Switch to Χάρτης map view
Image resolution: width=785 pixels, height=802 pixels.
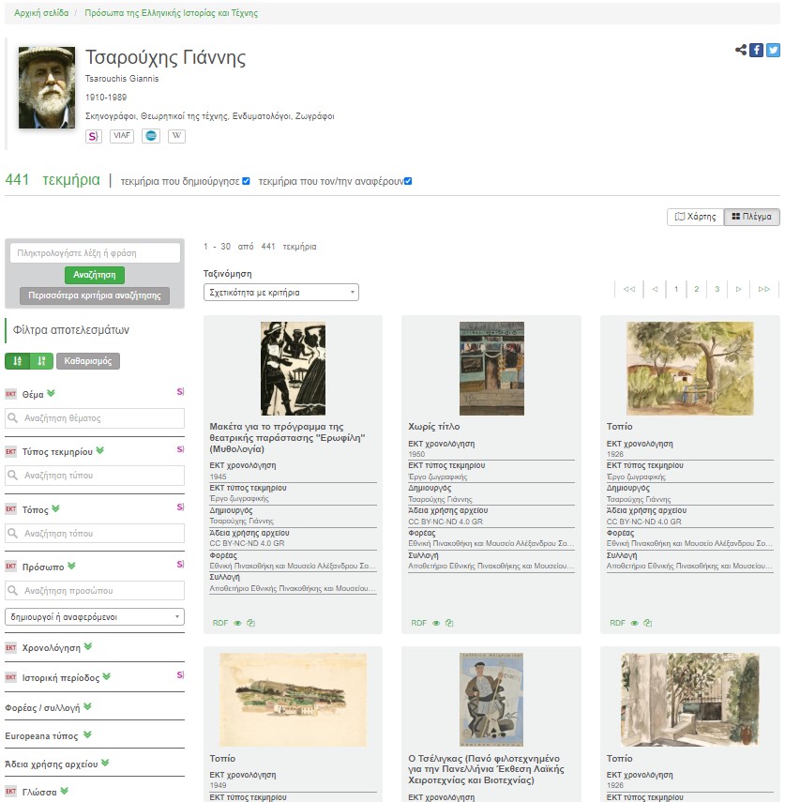pyautogui.click(x=696, y=217)
